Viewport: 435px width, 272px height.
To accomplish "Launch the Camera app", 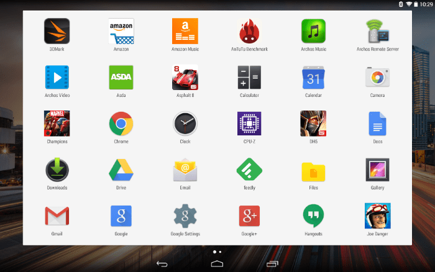I will click(378, 78).
